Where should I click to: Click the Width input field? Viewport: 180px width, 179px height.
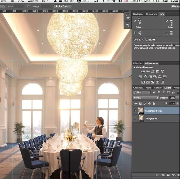(19, 6)
